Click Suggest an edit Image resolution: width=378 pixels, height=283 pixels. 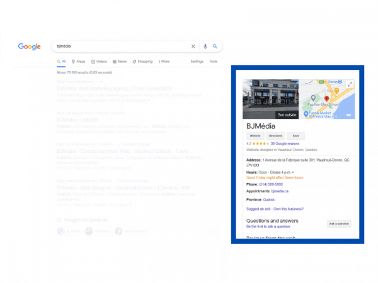tap(258, 209)
